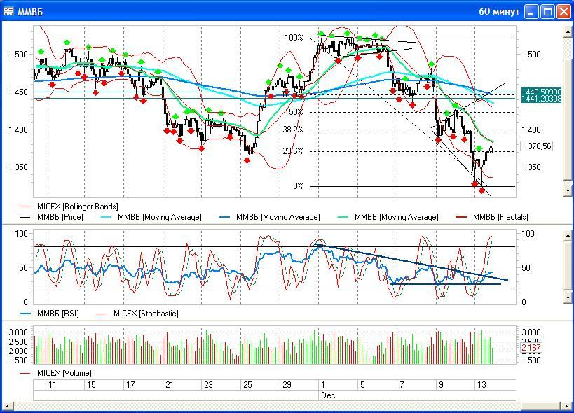
Task: Click date 11 on the time axis
Action: [53, 385]
